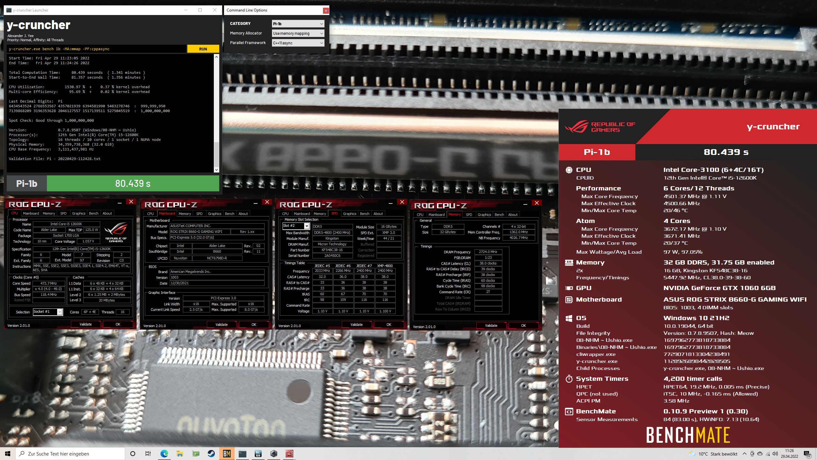Image resolution: width=817 pixels, height=460 pixels.
Task: Click the Windows search box on the taskbar
Action: (x=70, y=454)
